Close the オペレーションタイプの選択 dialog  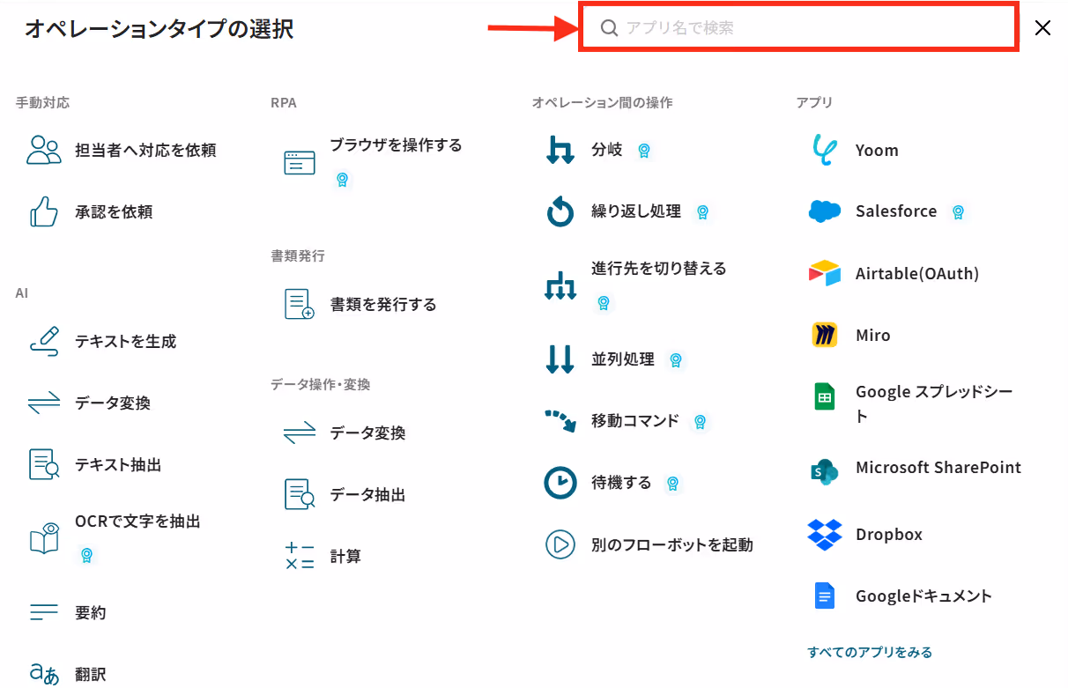click(x=1042, y=28)
